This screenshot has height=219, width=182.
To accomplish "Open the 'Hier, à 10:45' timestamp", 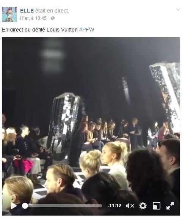I will pyautogui.click(x=33, y=18).
